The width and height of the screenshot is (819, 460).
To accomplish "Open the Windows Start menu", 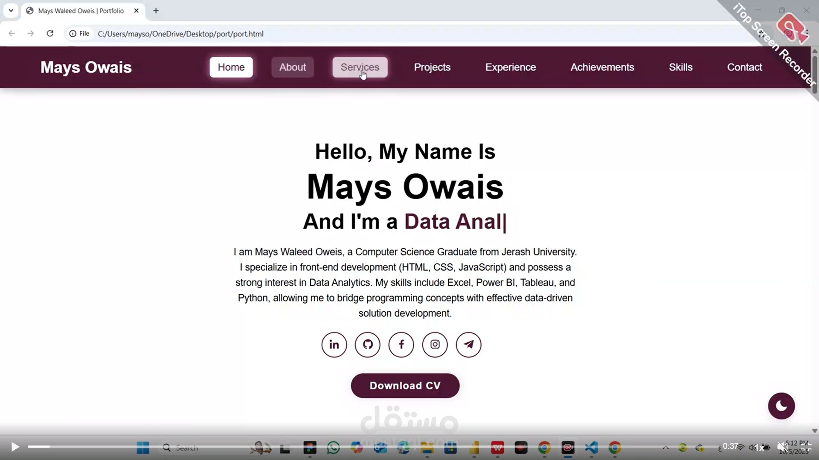I will pos(143,448).
